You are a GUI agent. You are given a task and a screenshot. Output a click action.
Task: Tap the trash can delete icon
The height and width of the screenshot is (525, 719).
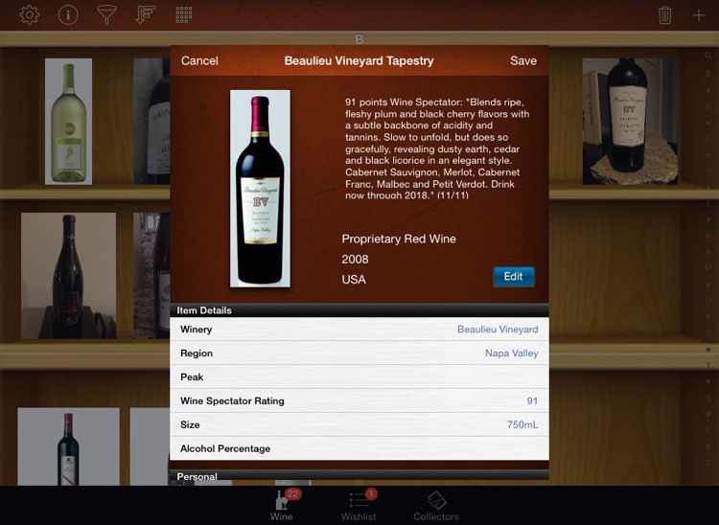tap(665, 15)
